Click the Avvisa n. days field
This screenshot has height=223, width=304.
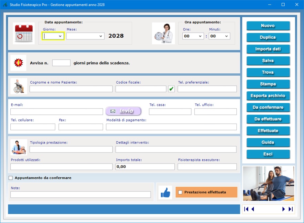[x=61, y=63]
